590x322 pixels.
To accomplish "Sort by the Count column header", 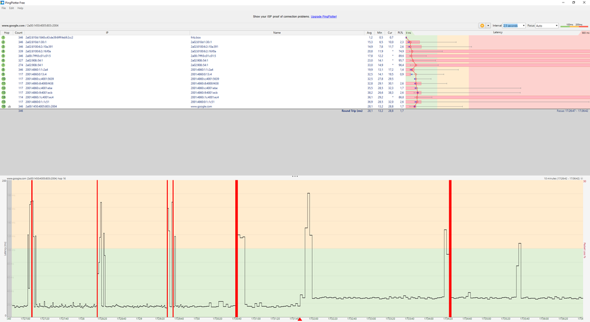I will (x=18, y=32).
